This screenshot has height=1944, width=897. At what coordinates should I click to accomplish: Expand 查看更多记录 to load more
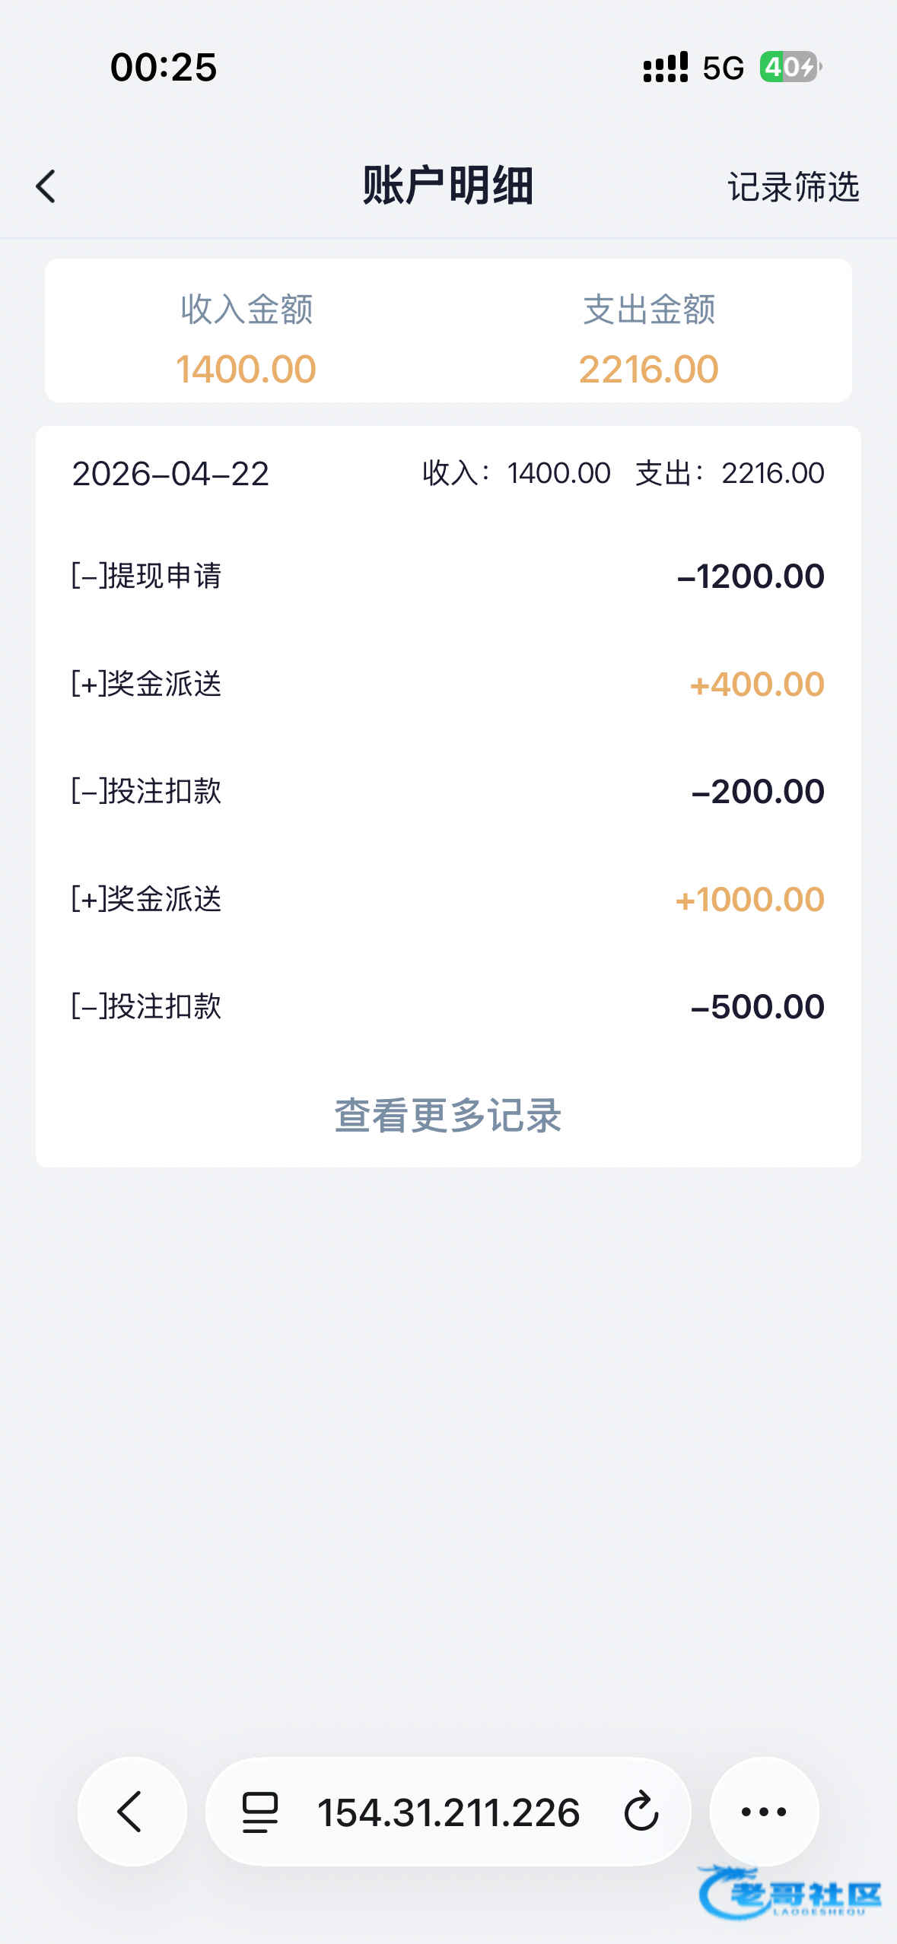(448, 1116)
